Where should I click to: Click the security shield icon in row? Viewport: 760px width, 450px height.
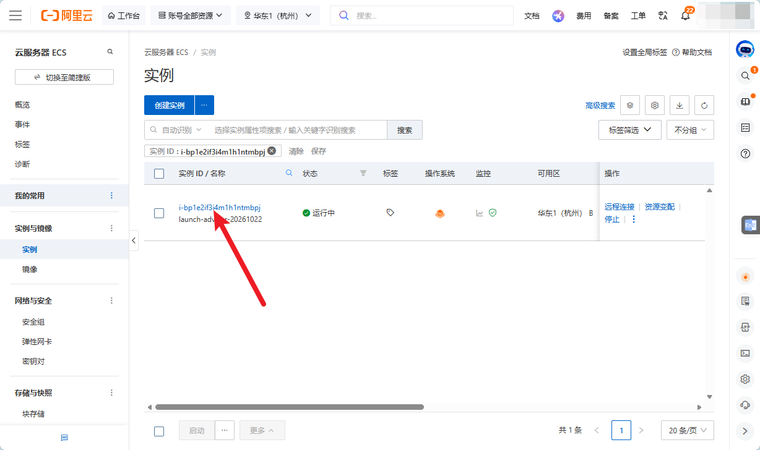coord(493,213)
